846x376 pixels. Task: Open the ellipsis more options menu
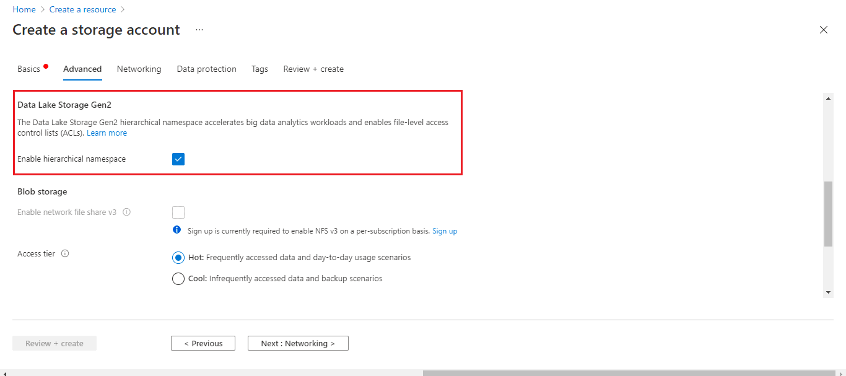click(199, 30)
